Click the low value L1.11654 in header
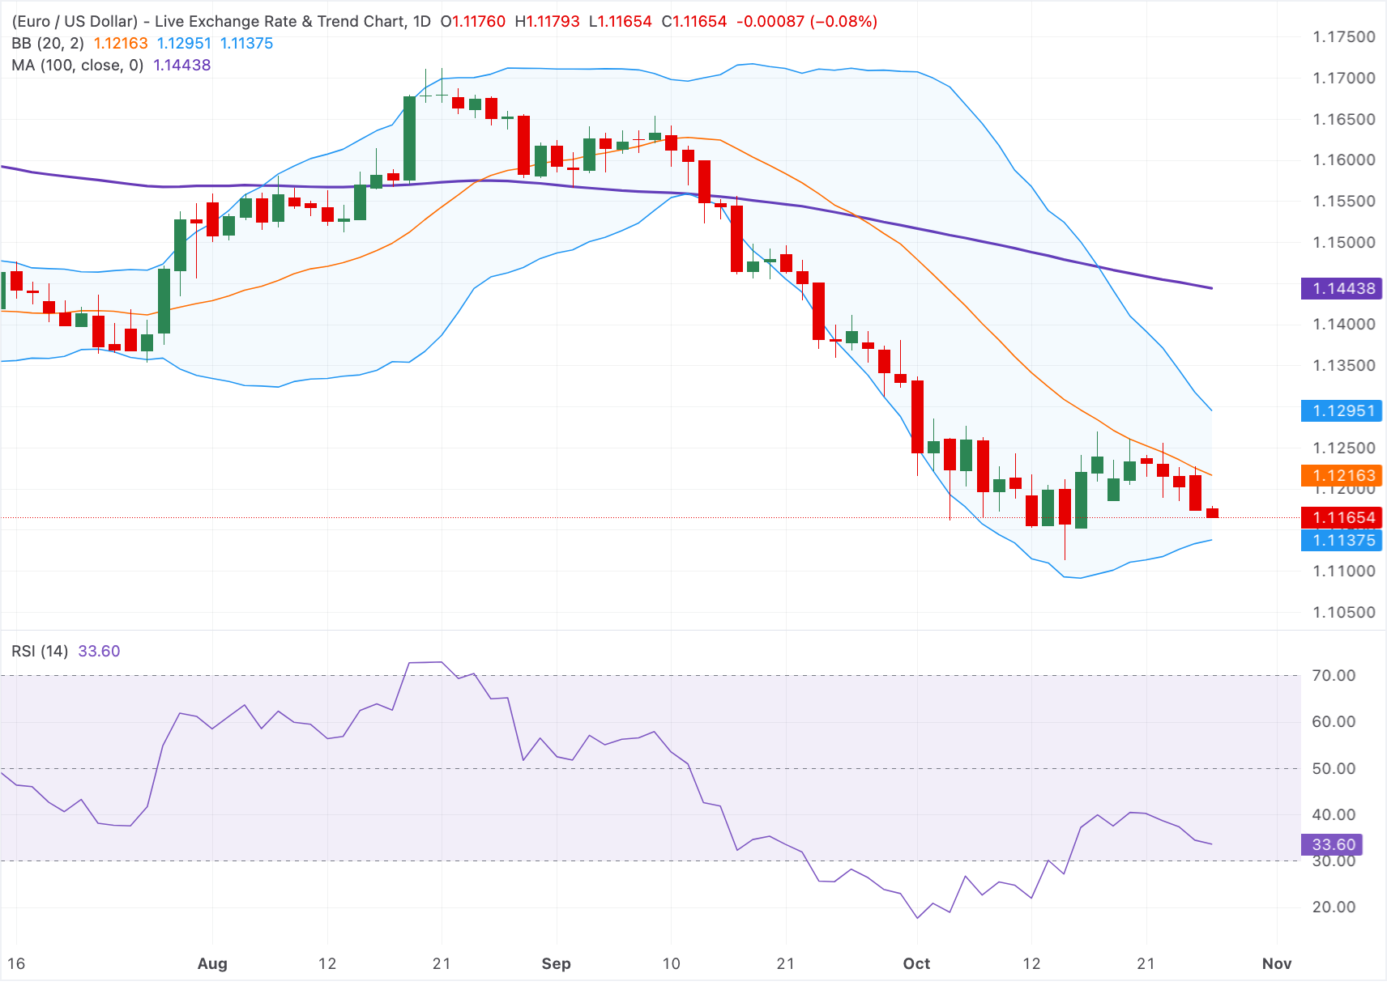This screenshot has width=1387, height=990. pos(621,22)
